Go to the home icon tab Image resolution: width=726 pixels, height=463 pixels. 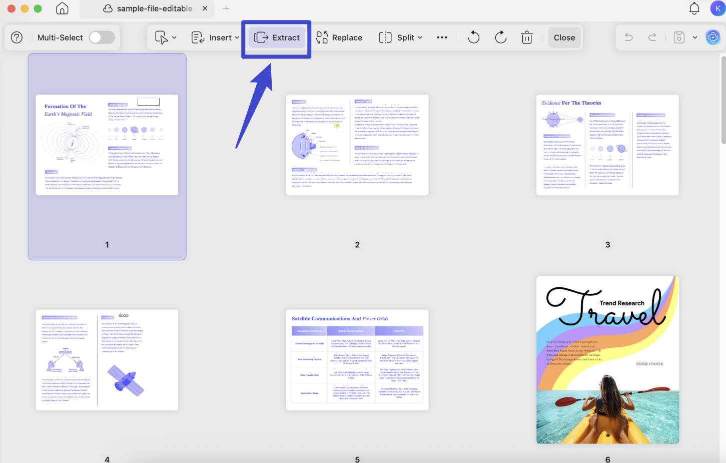pos(62,9)
